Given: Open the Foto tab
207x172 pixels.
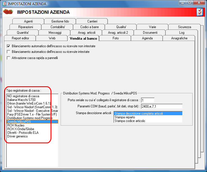Looking at the screenshot, I should coord(115,38).
